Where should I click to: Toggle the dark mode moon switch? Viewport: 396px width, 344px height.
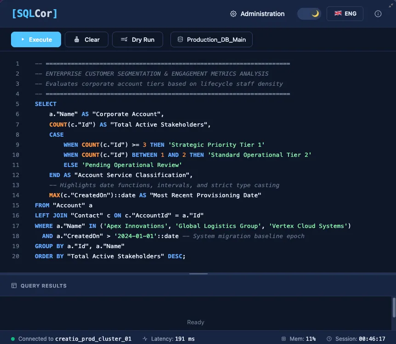pyautogui.click(x=309, y=14)
